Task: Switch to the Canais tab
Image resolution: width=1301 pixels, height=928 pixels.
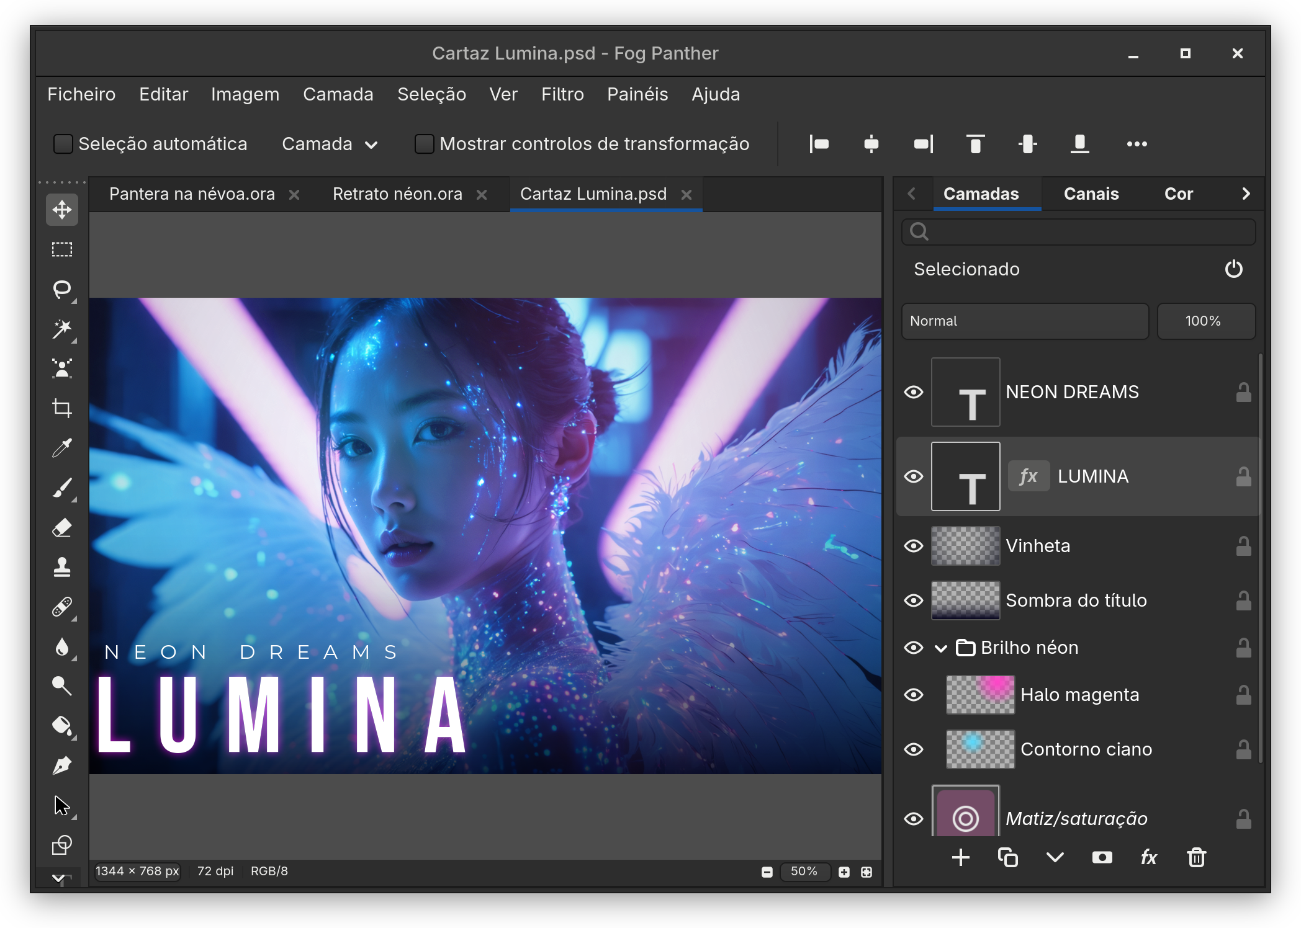Action: [1091, 194]
